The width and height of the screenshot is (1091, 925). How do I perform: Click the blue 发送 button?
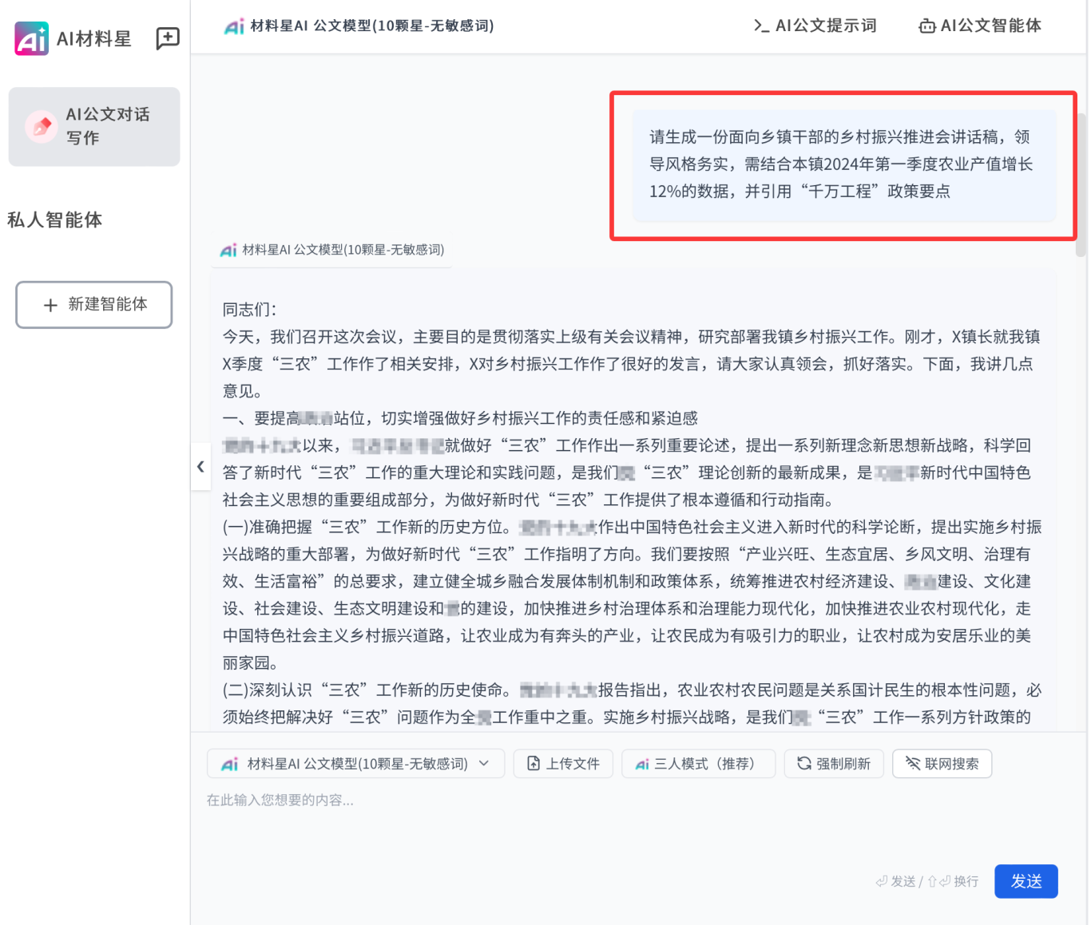[1026, 881]
